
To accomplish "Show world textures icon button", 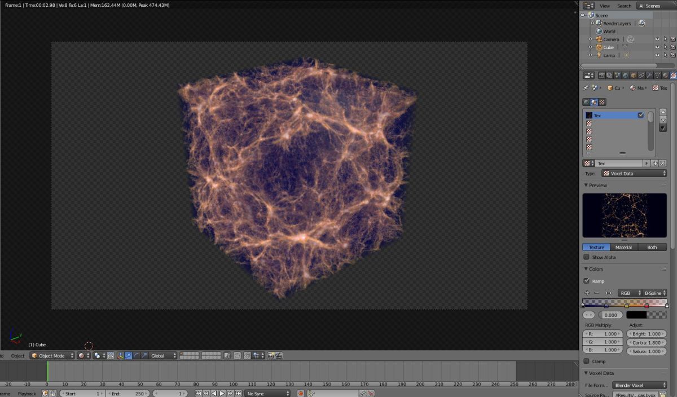I will (x=586, y=102).
